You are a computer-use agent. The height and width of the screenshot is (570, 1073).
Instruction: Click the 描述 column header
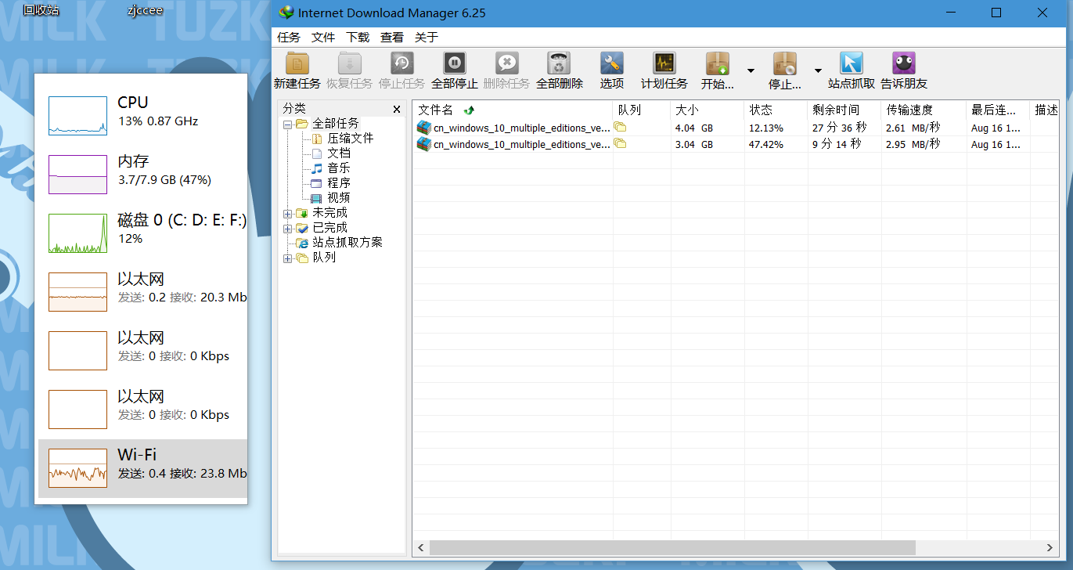click(1046, 110)
